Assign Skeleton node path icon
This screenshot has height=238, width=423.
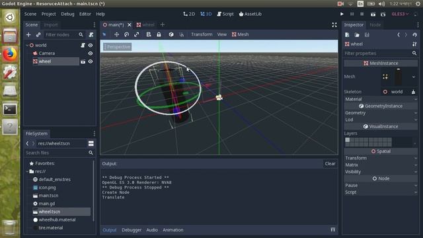pyautogui.click(x=413, y=92)
